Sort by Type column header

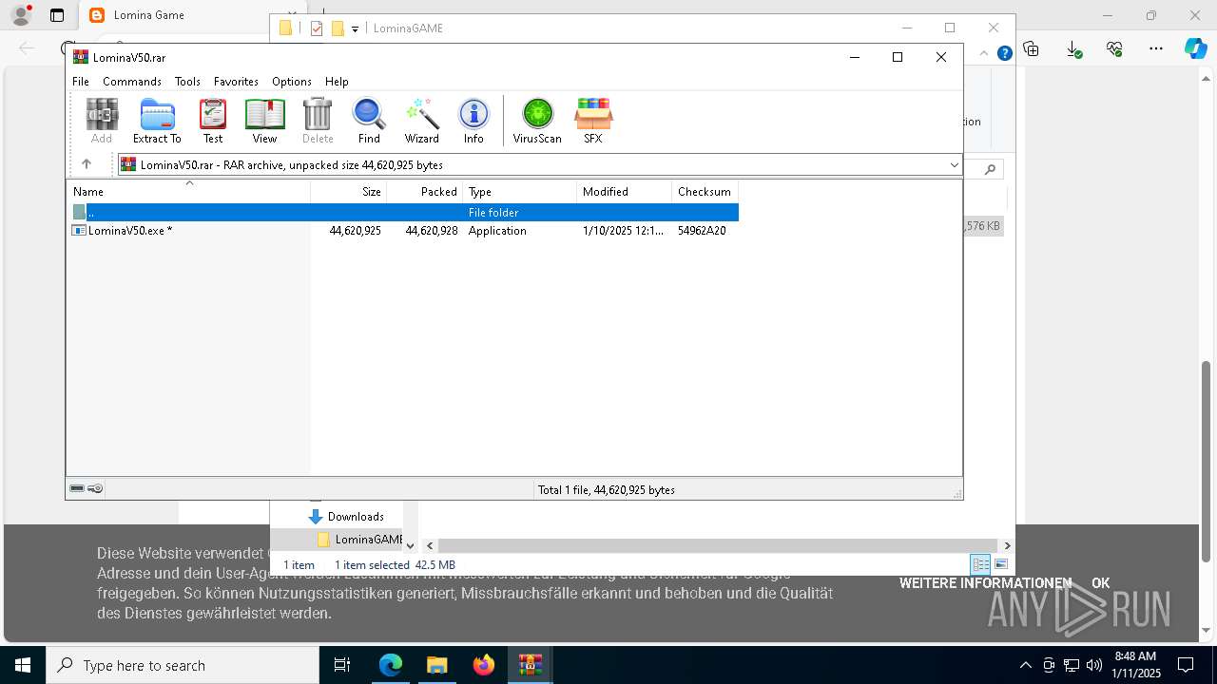click(520, 192)
